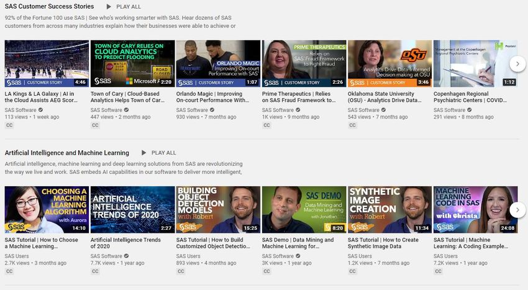Click AI and Machine Learning playlist description text
Image resolution: width=528 pixels, height=290 pixels.
(124, 168)
